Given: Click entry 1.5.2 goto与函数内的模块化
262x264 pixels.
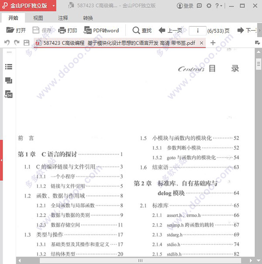Looking at the screenshot, I should pos(196,158).
